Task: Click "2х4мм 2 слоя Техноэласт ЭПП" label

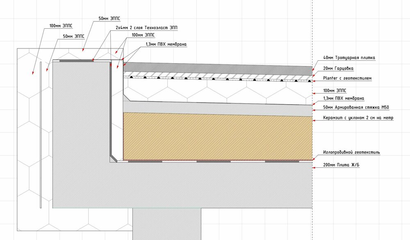Action: click(x=147, y=27)
